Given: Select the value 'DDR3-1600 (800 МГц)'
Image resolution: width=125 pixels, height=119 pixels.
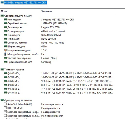Looking at the screenshot, I should click(x=53, y=43).
